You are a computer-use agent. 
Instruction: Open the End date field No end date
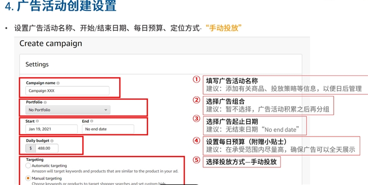click(108, 129)
